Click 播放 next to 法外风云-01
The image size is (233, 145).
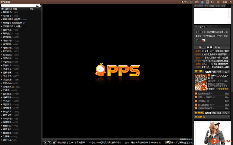click(x=227, y=101)
